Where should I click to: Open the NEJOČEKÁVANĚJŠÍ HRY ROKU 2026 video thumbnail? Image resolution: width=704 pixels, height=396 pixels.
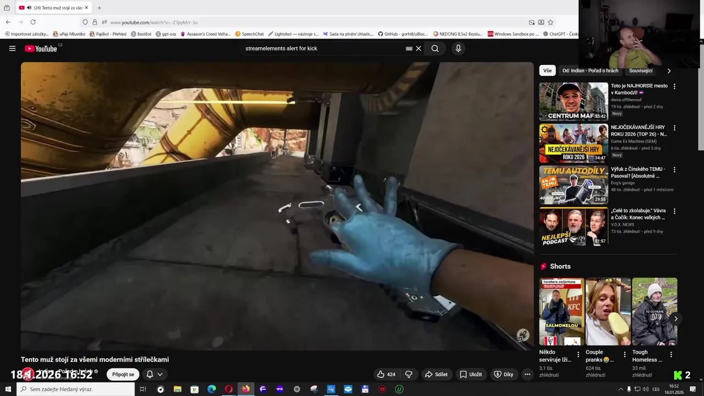pos(574,143)
